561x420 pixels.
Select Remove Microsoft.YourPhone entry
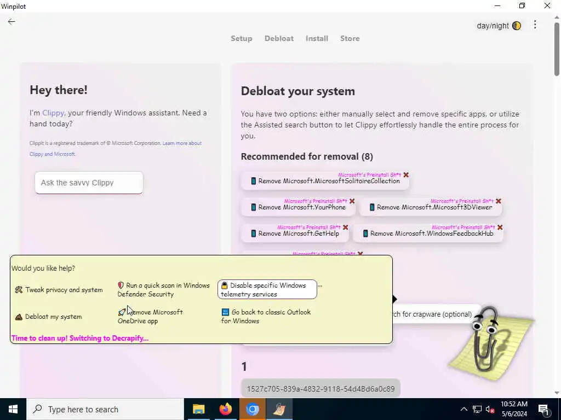point(298,207)
